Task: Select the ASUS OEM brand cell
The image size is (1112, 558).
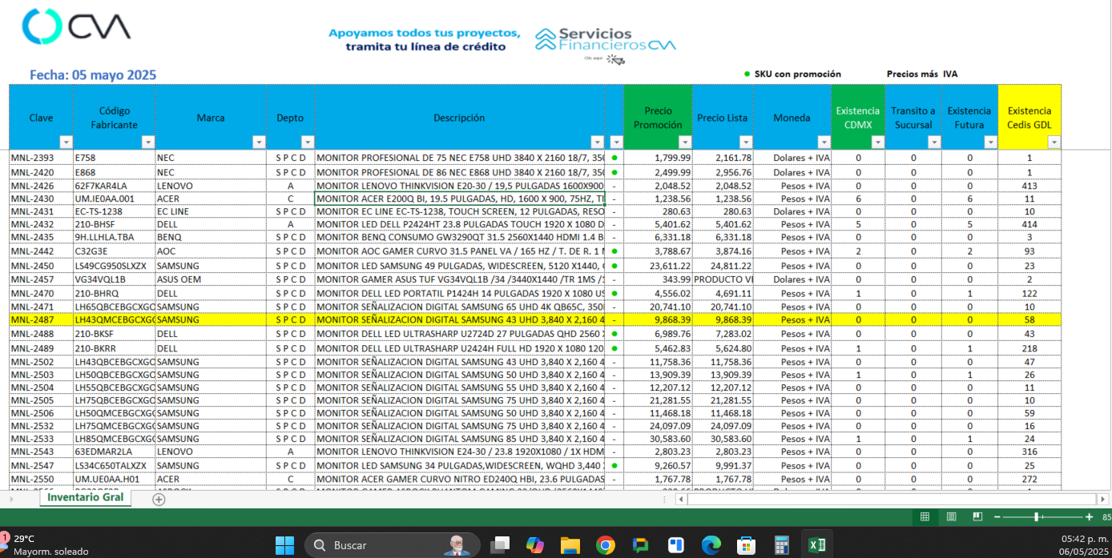Action: 211,279
